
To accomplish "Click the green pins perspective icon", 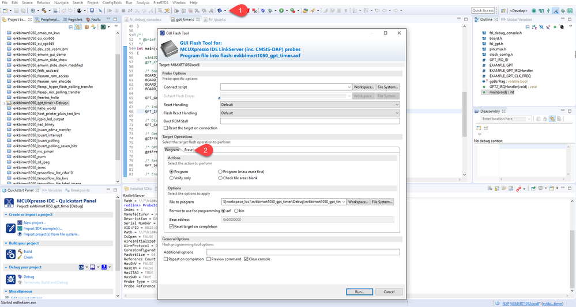I will (548, 10).
